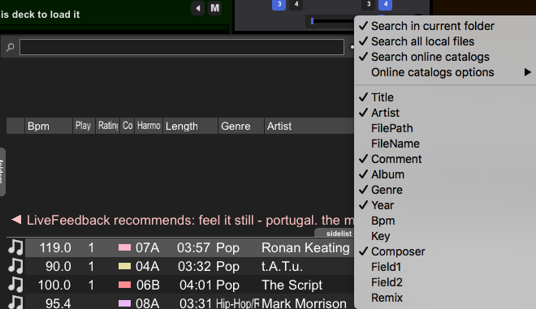
Task: Click the music note icon for The Script
Action: pos(15,285)
